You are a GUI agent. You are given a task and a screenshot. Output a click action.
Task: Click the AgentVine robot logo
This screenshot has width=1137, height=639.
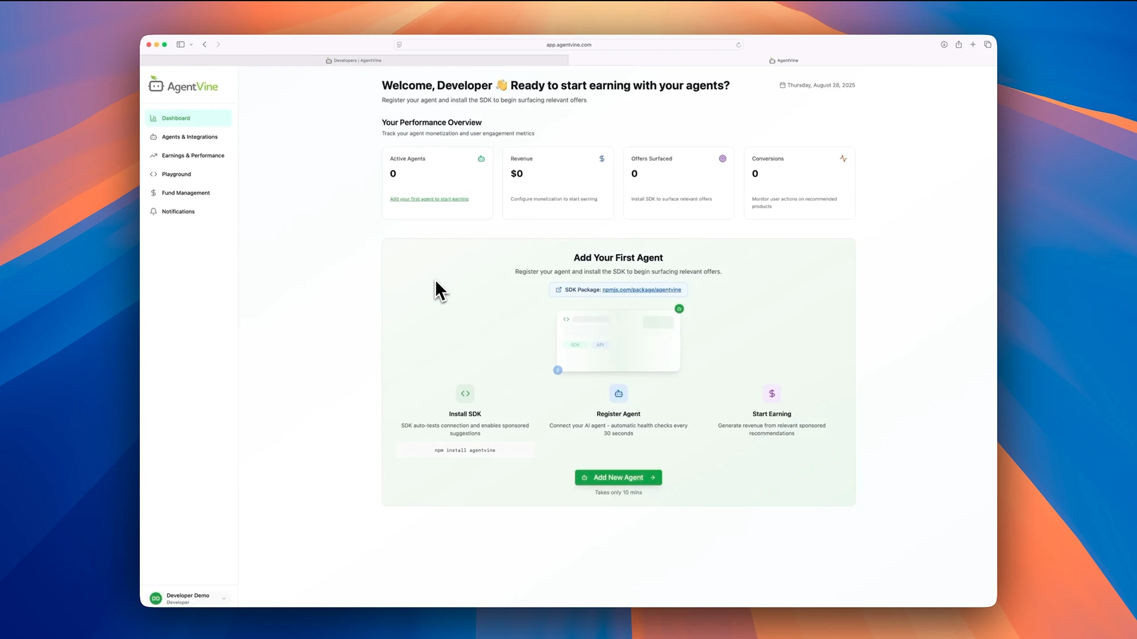coord(155,85)
